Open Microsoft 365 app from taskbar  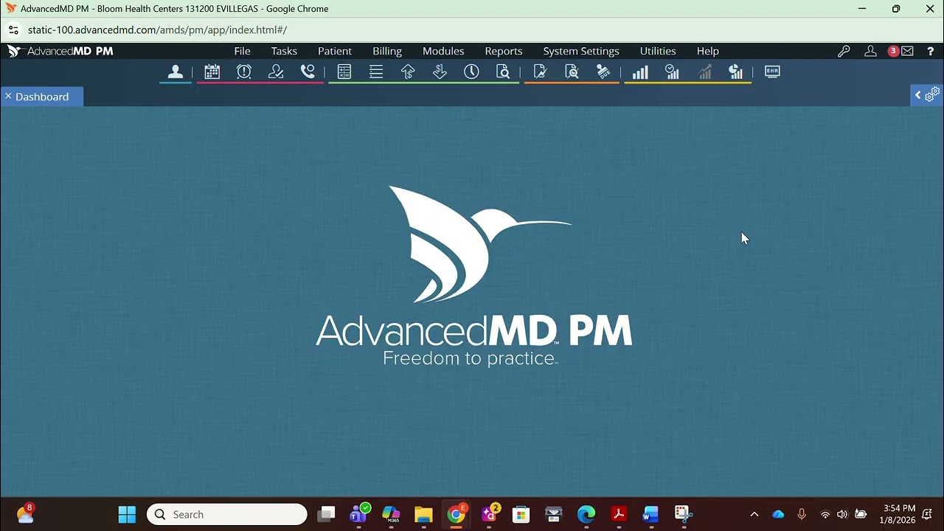point(391,514)
